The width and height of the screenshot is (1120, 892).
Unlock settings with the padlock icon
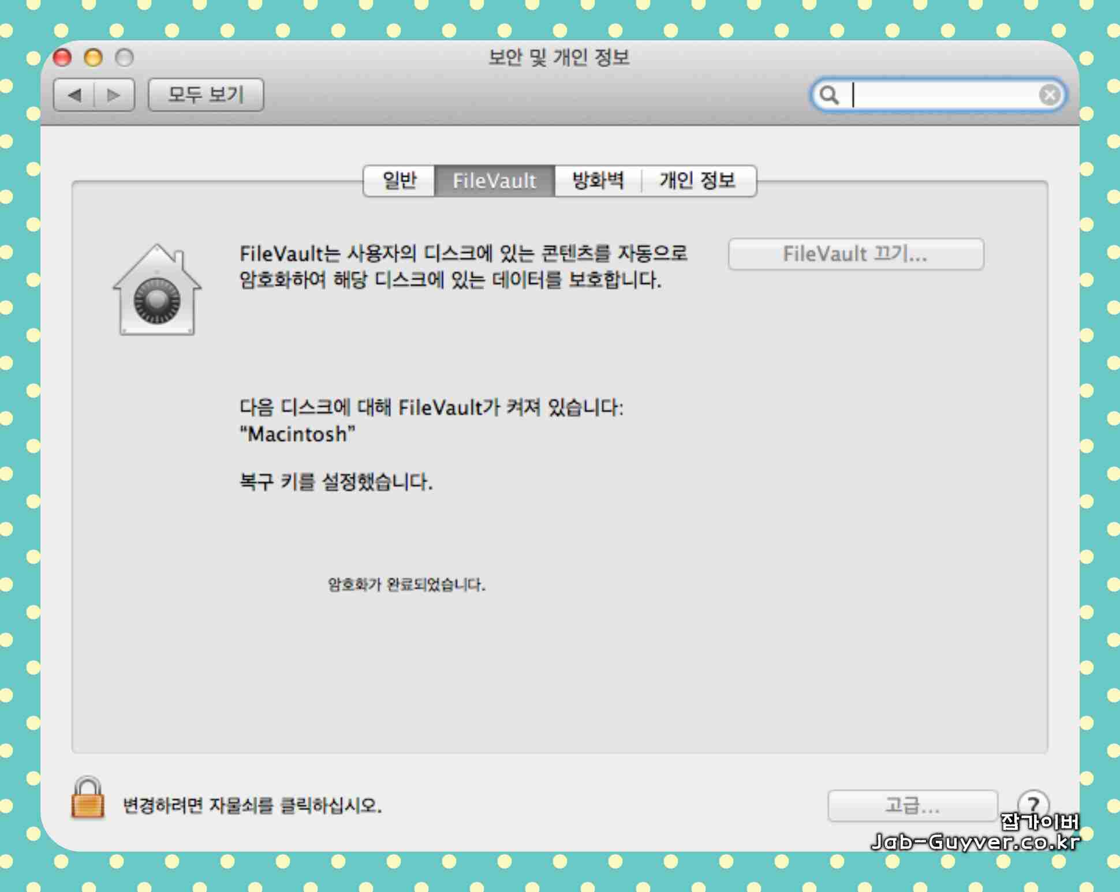88,798
